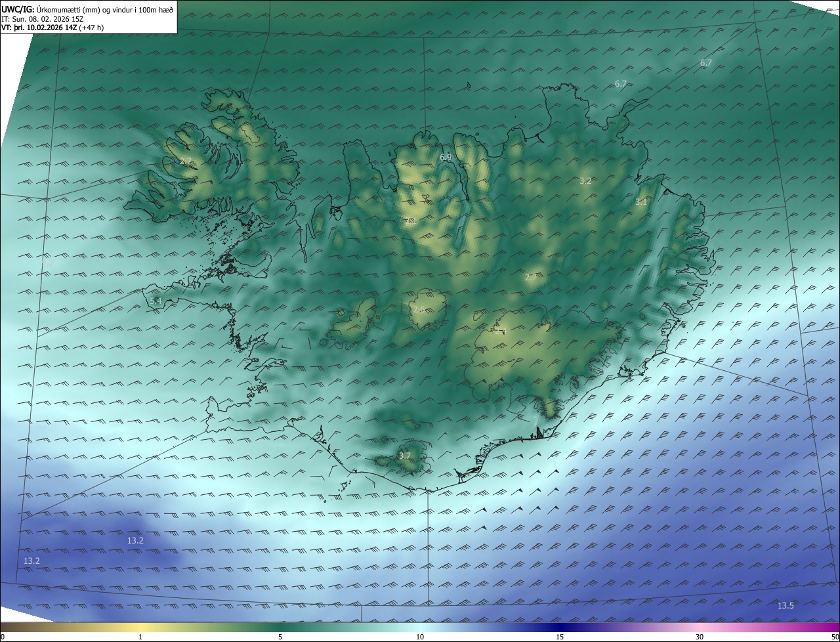Click the 13.5 value label over the sea
The image size is (840, 642).
tap(786, 605)
